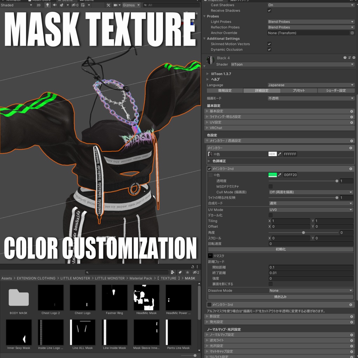Open Light Probes dropdown
358x358 pixels.
(311, 22)
